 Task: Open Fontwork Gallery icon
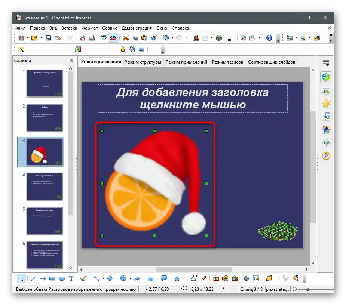coord(215,278)
